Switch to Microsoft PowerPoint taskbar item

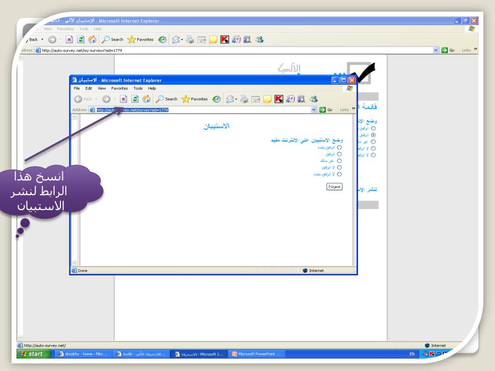[257, 354]
